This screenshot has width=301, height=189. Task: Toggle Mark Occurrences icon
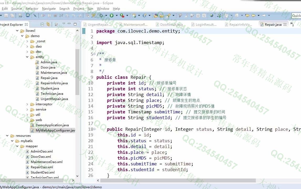[186, 15]
